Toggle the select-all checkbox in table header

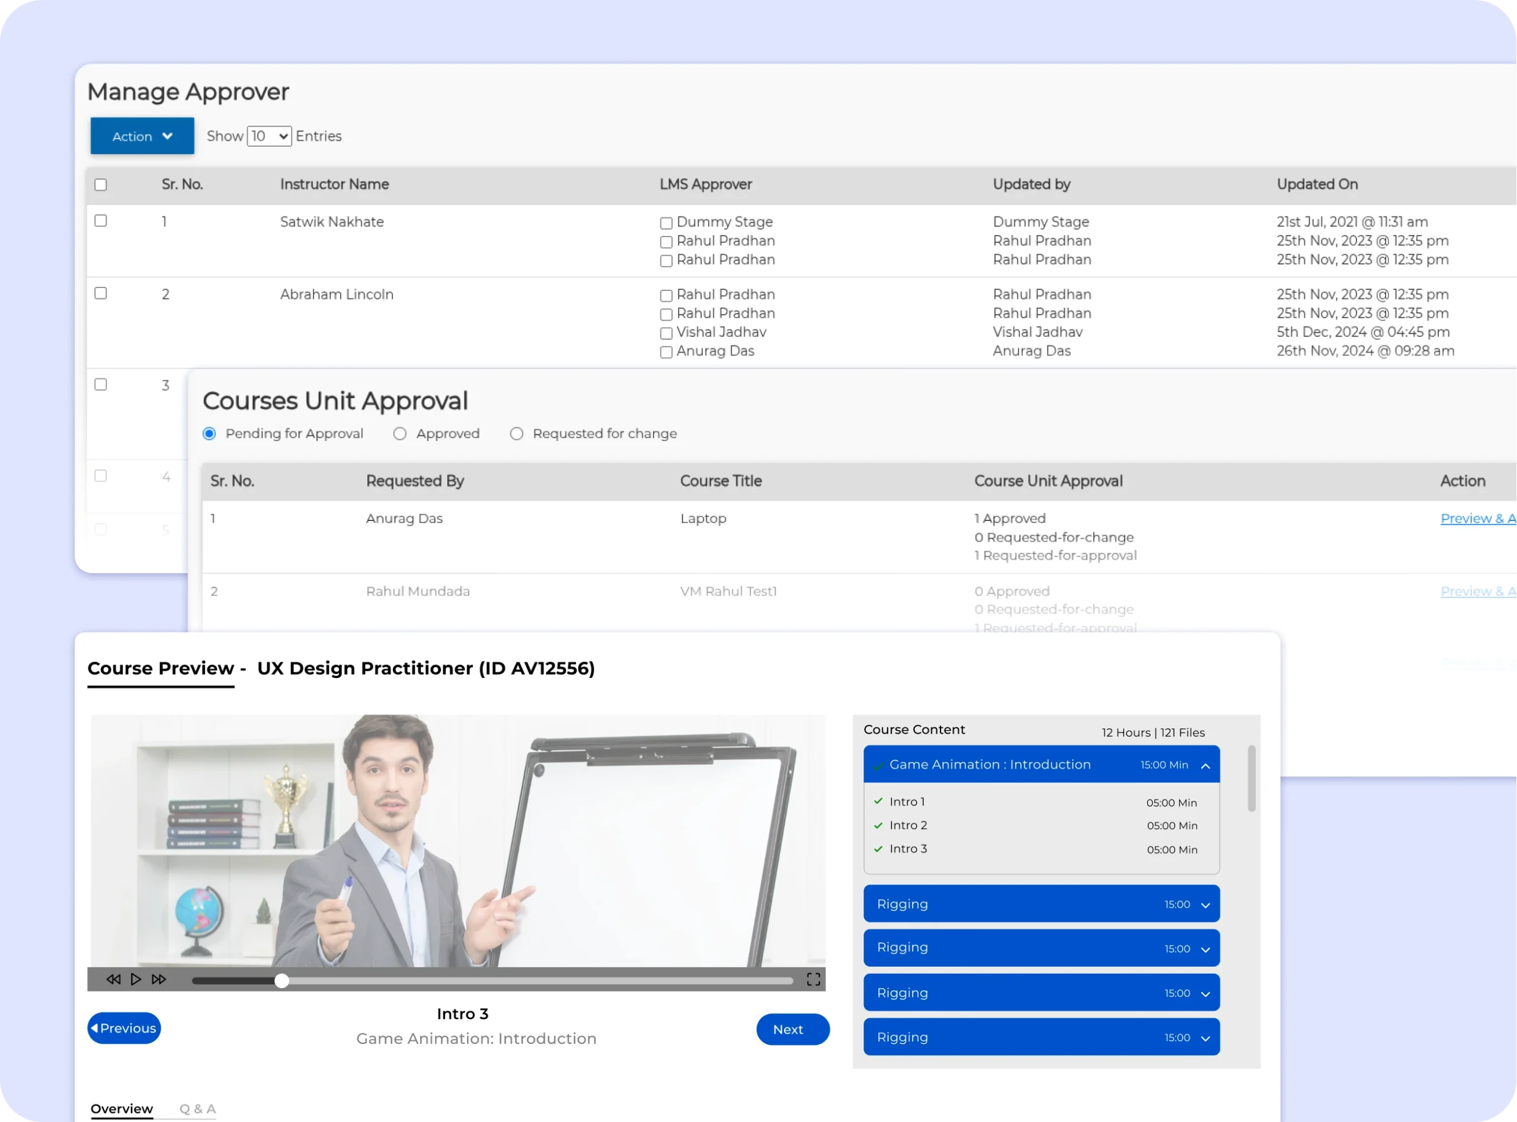[101, 185]
